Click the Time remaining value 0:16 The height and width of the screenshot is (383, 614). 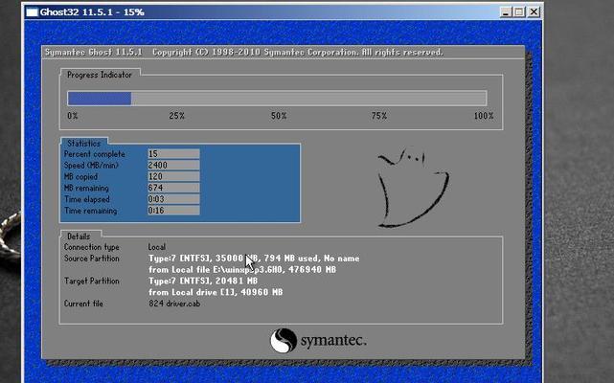(173, 211)
